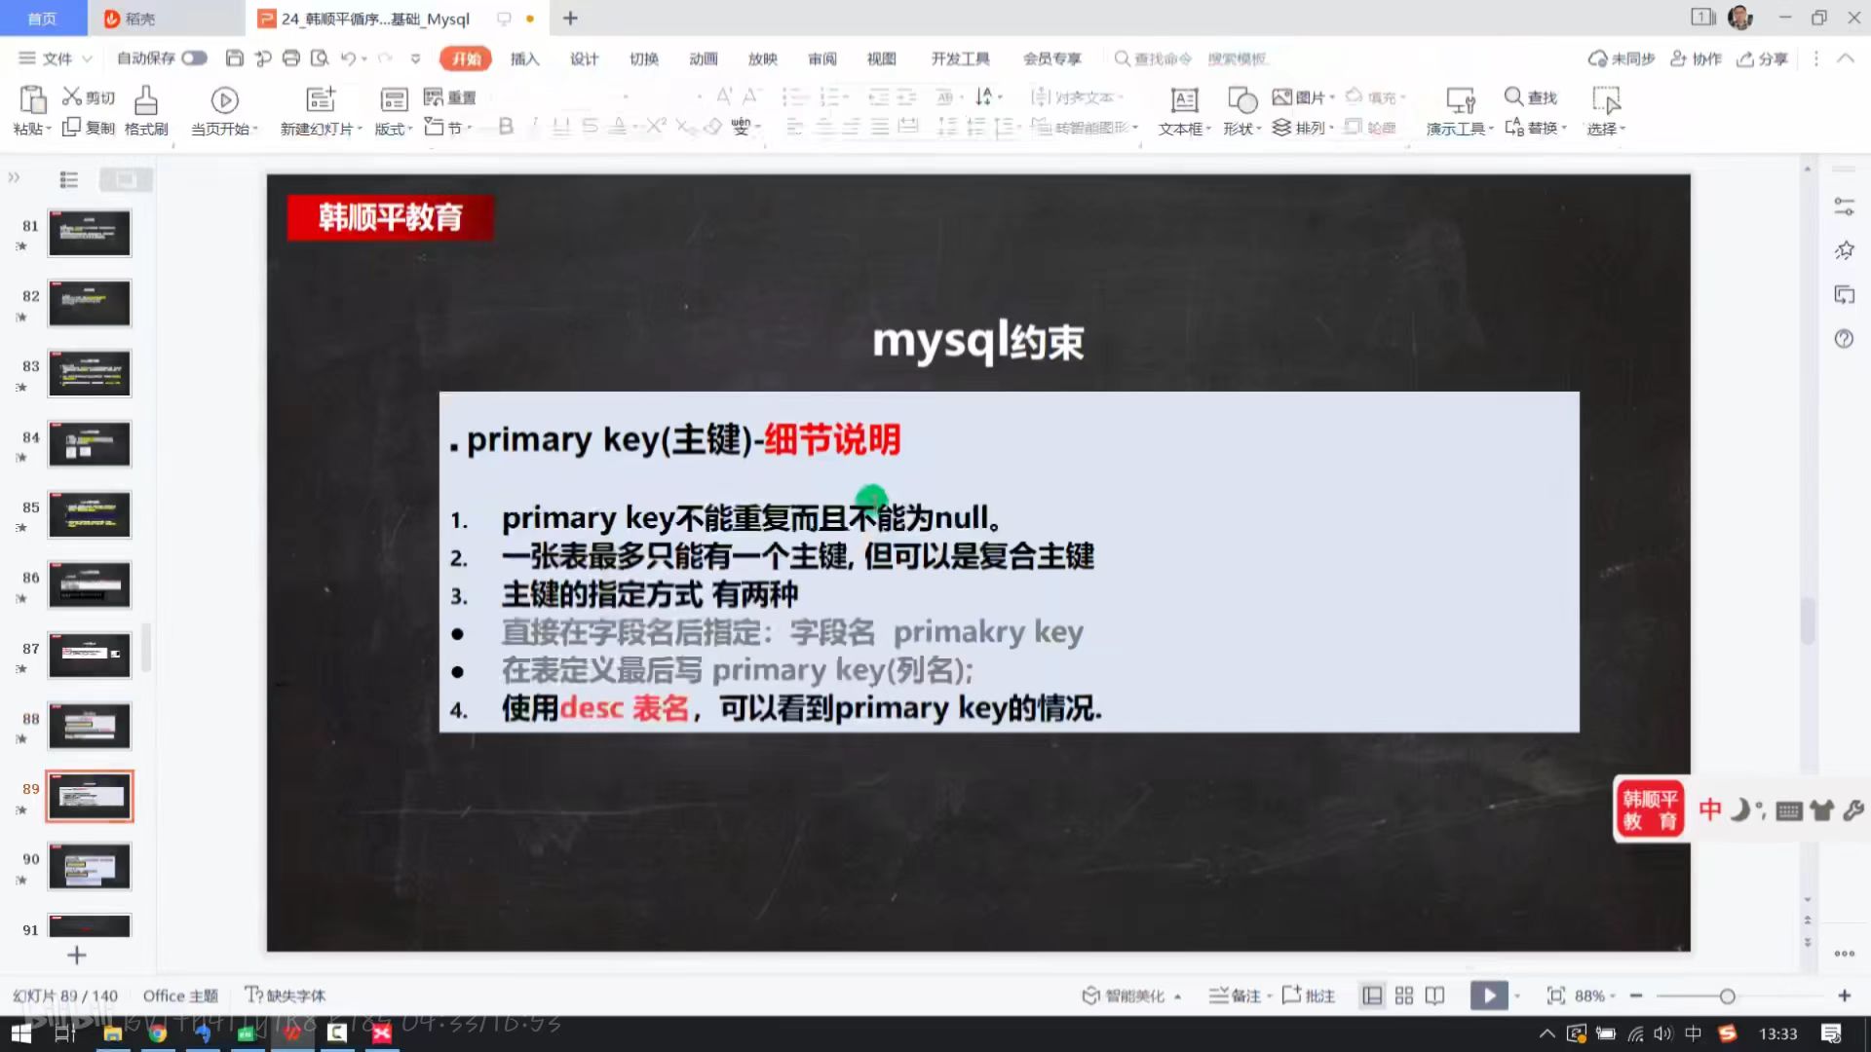
Task: Click the Replace (替换) tool
Action: click(1535, 128)
